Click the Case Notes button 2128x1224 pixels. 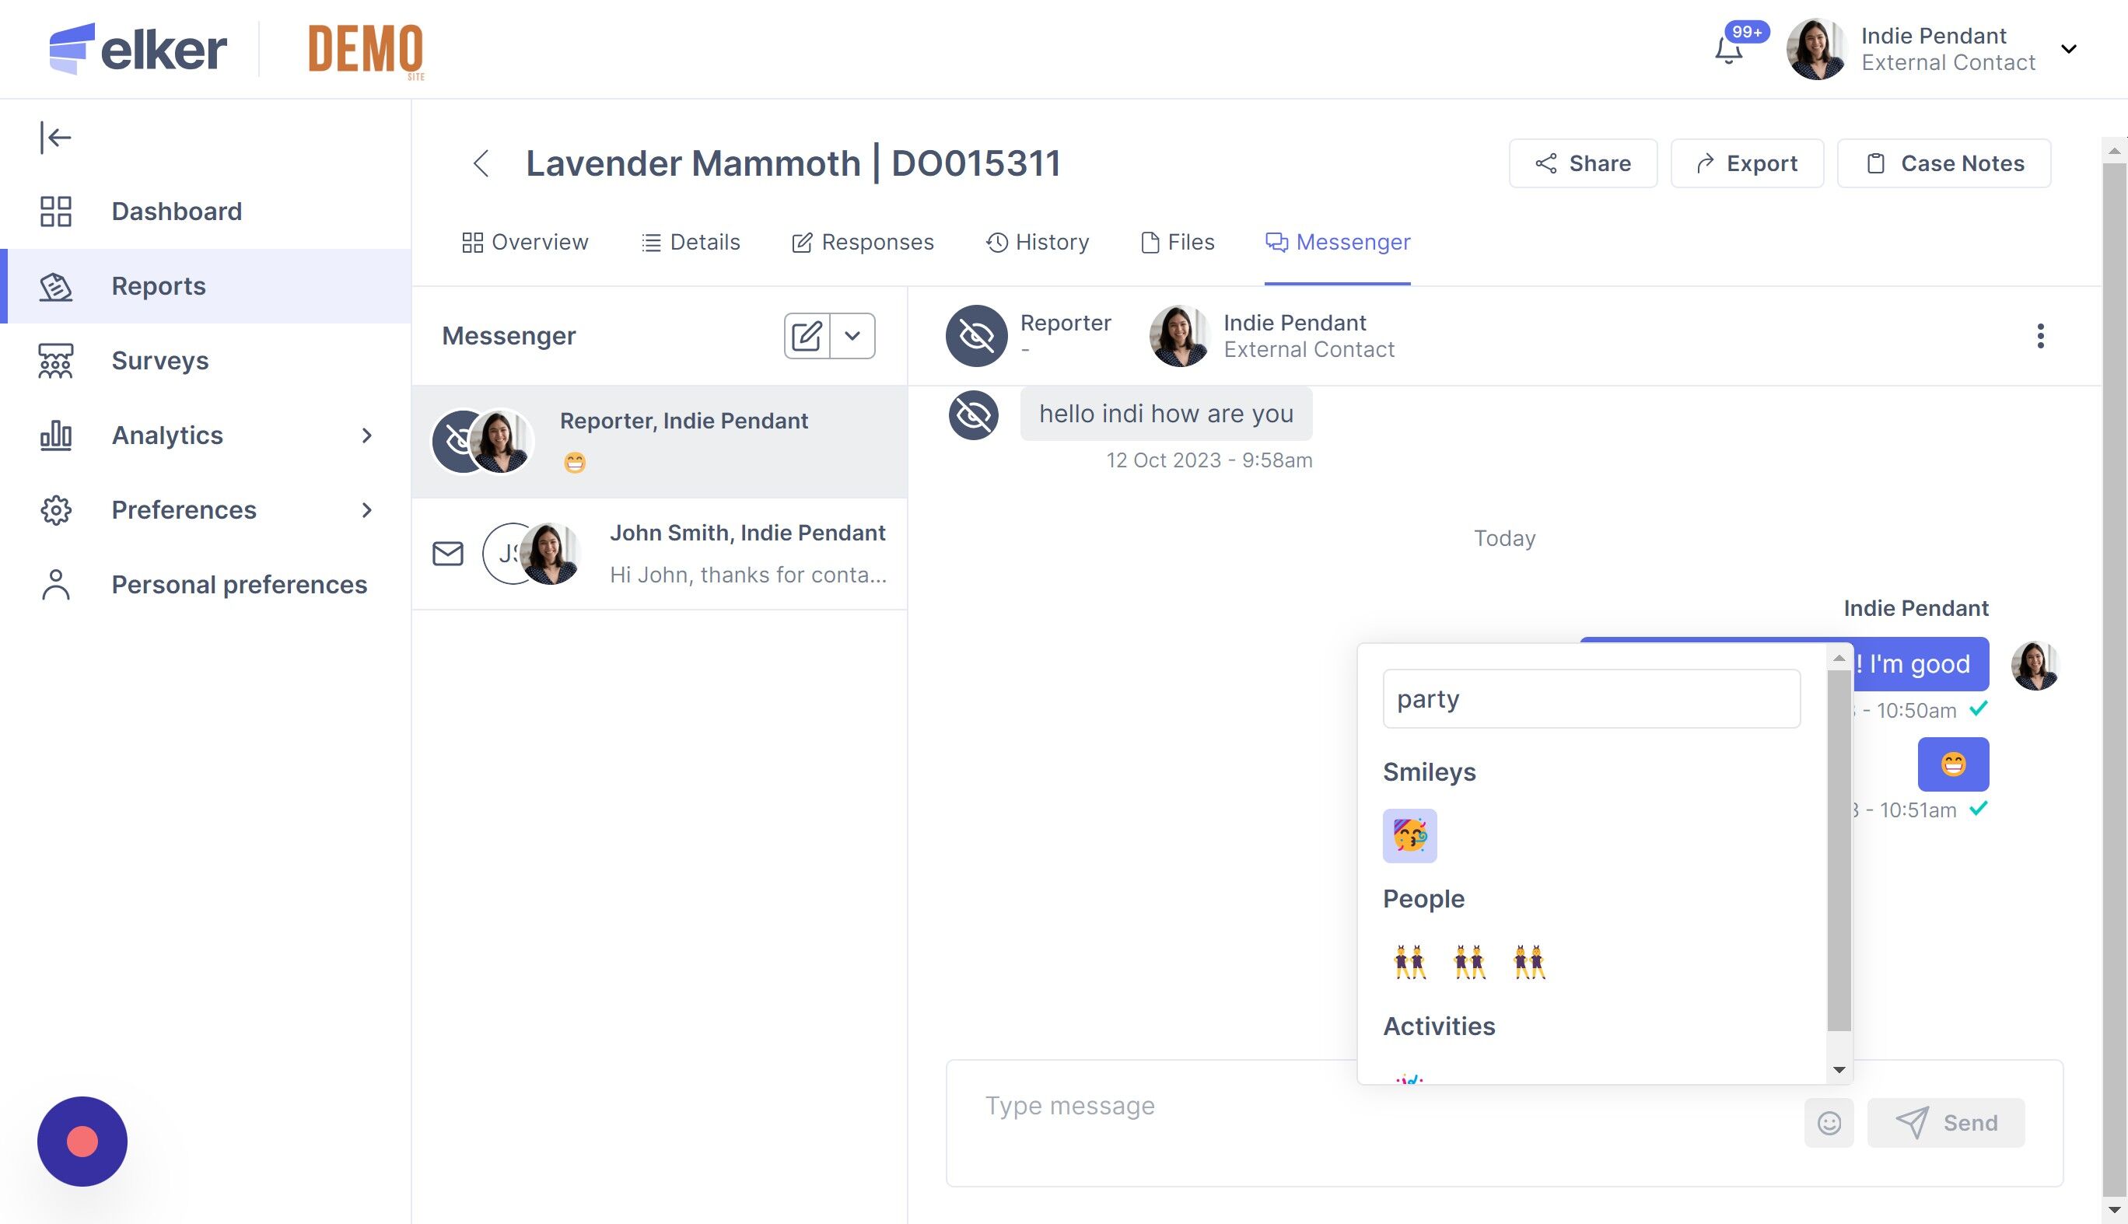click(x=1944, y=163)
